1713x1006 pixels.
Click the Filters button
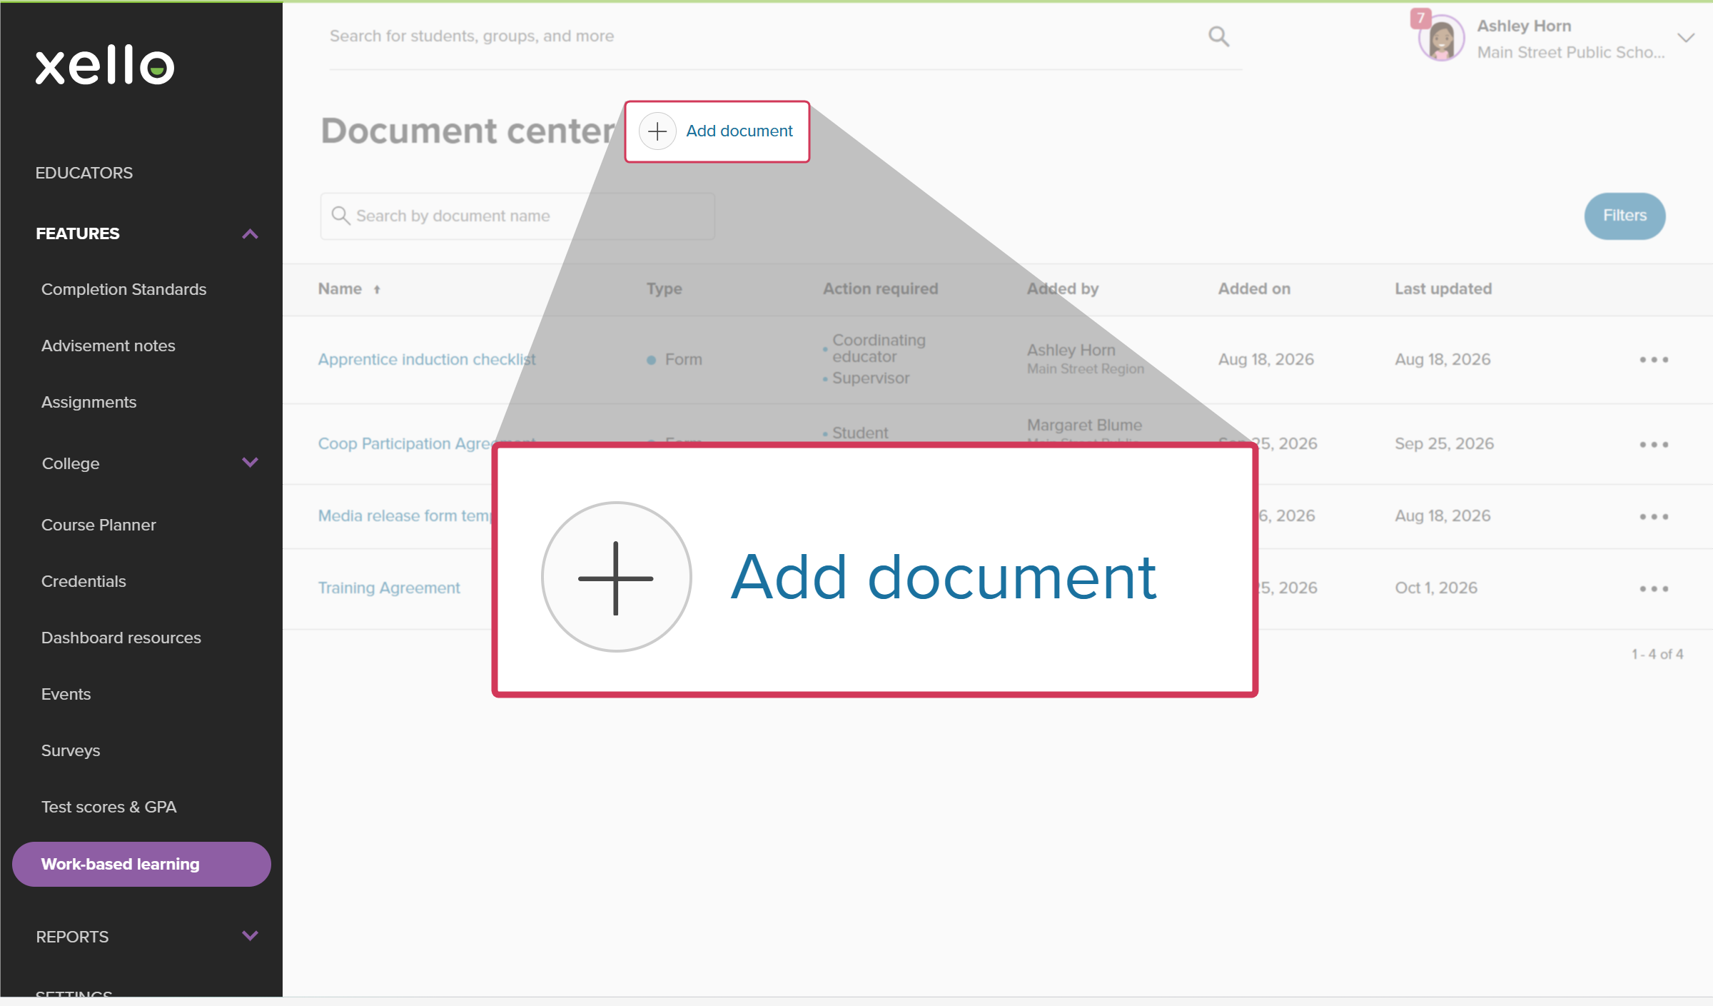point(1624,216)
